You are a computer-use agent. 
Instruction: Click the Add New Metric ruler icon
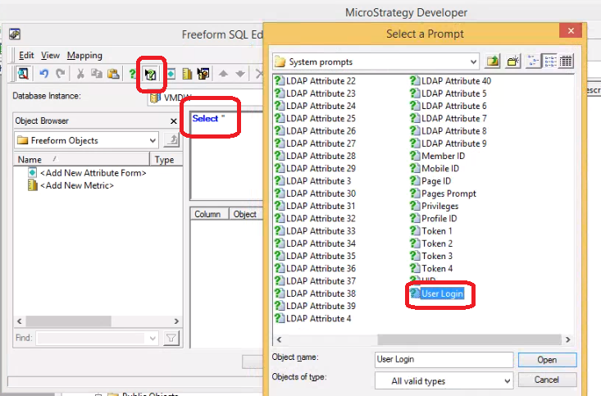pyautogui.click(x=187, y=74)
